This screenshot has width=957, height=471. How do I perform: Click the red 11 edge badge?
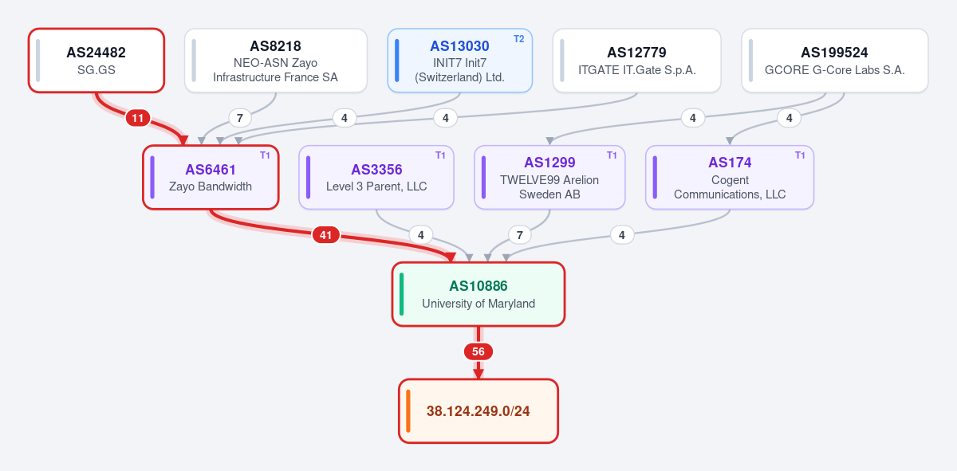[138, 118]
